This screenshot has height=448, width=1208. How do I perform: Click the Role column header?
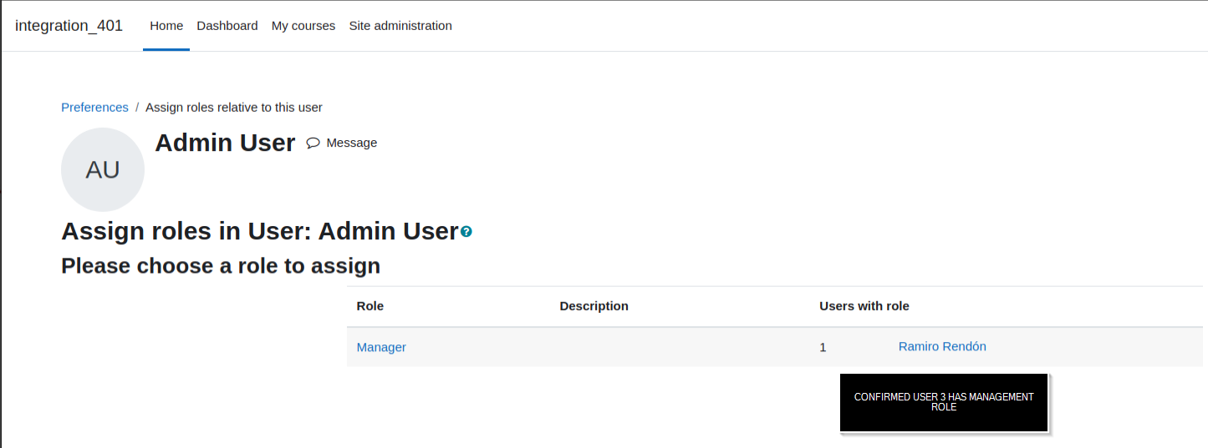click(x=370, y=306)
